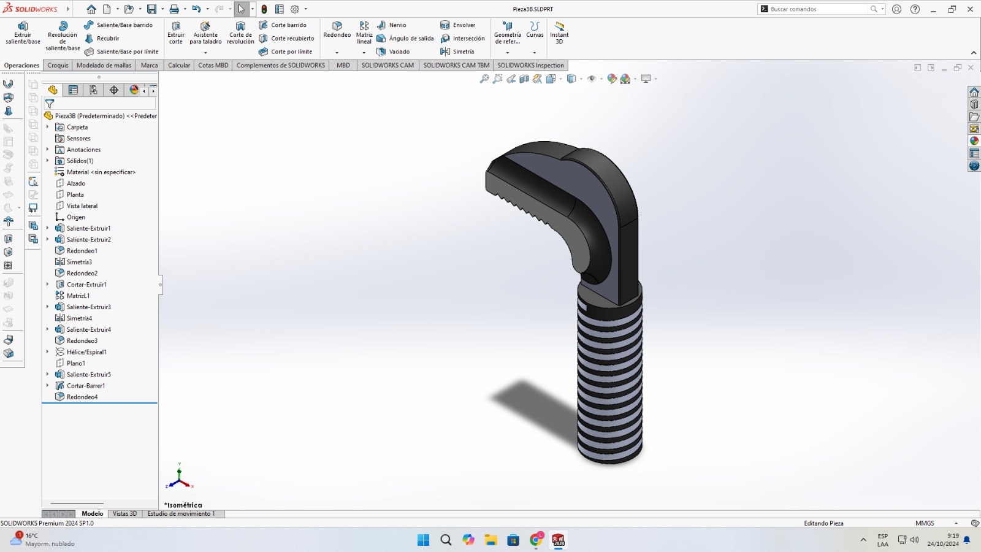981x552 pixels.
Task: Expand the Saliente-Extruir1 feature node
Action: pyautogui.click(x=48, y=228)
